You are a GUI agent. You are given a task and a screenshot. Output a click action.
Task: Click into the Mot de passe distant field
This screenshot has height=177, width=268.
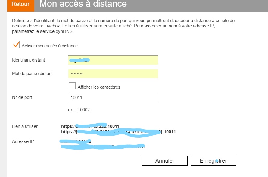[x=113, y=74]
